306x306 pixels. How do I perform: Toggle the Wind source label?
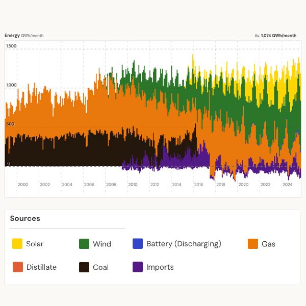pos(101,244)
